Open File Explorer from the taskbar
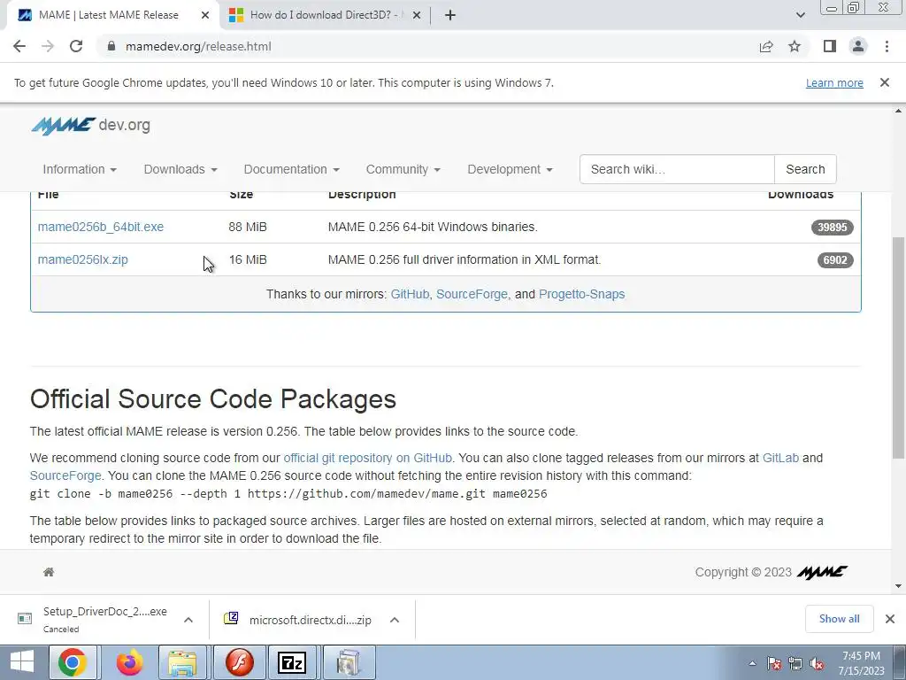 click(182, 662)
